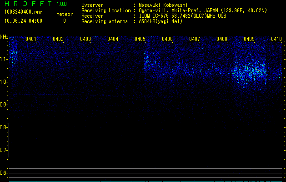Click the name Masayuki Kobayashi
286x182 pixels.
[x=163, y=5]
